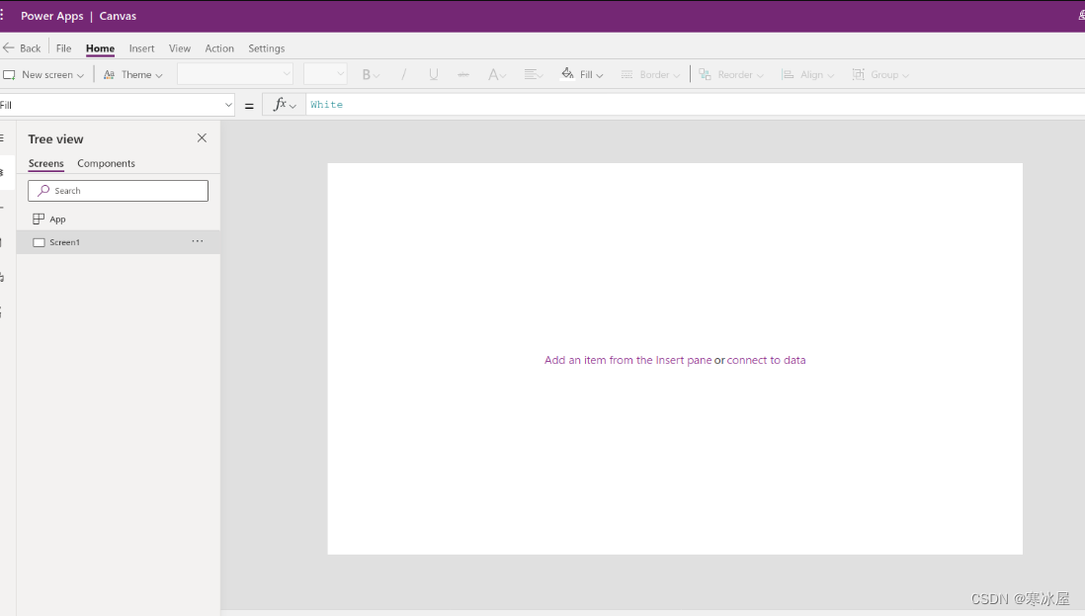
Task: Open the Align dropdown
Action: (x=807, y=74)
